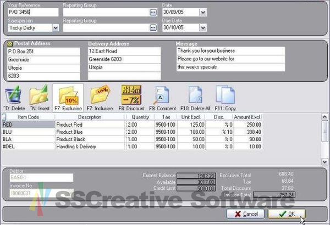Viewport: 330px width, 225px height.
Task: Click the second Reporting Group text field
Action: click(106, 27)
